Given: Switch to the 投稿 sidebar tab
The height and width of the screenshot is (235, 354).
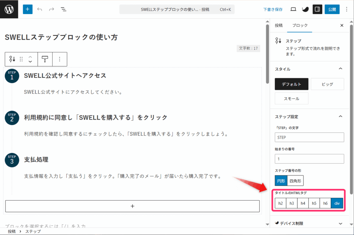Looking at the screenshot, I should coord(279,25).
